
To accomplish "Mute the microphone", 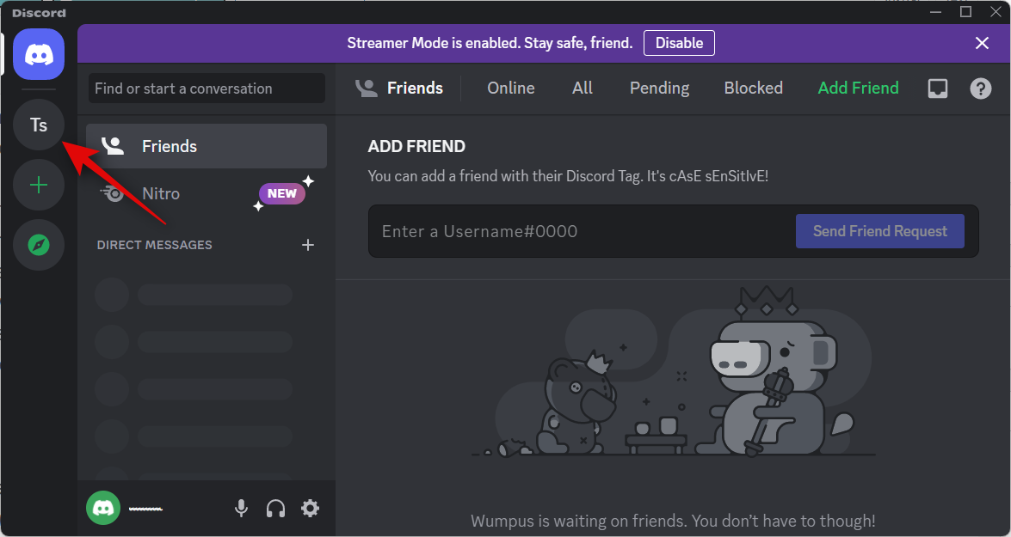I will [242, 509].
